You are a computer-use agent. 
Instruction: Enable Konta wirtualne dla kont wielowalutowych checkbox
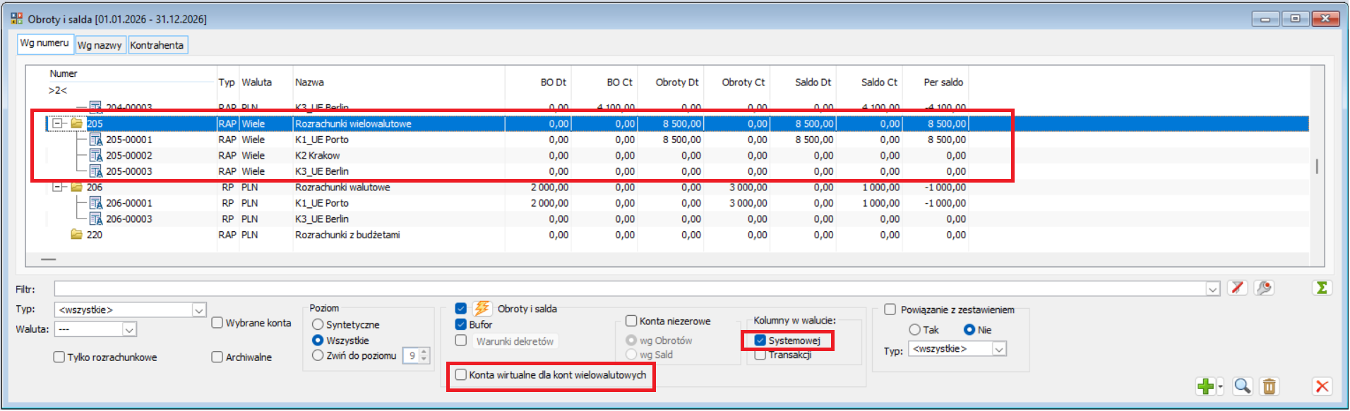point(461,375)
